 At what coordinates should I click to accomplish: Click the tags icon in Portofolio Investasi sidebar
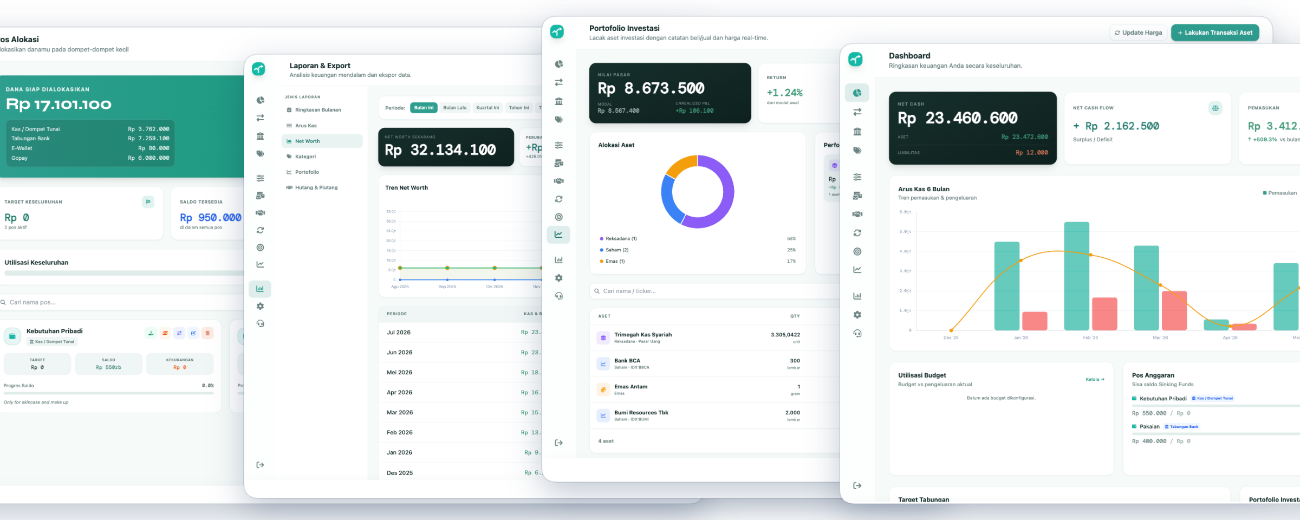coord(558,120)
